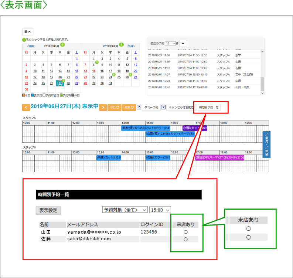293x278 pixels.
Task: Click the orange 更新 refresh button
Action: [129, 107]
